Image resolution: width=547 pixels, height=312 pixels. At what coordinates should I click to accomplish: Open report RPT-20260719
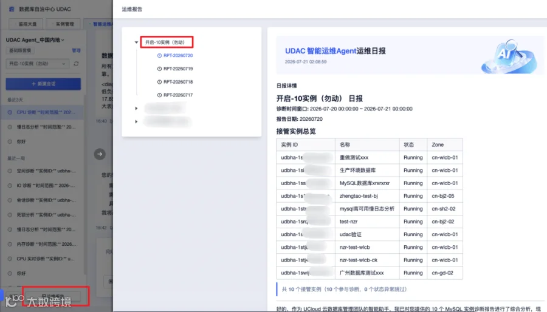[x=178, y=69]
